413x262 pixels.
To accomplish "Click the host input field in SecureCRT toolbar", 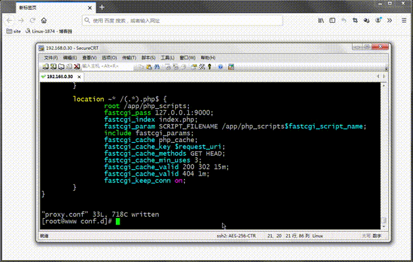I will 108,66.
